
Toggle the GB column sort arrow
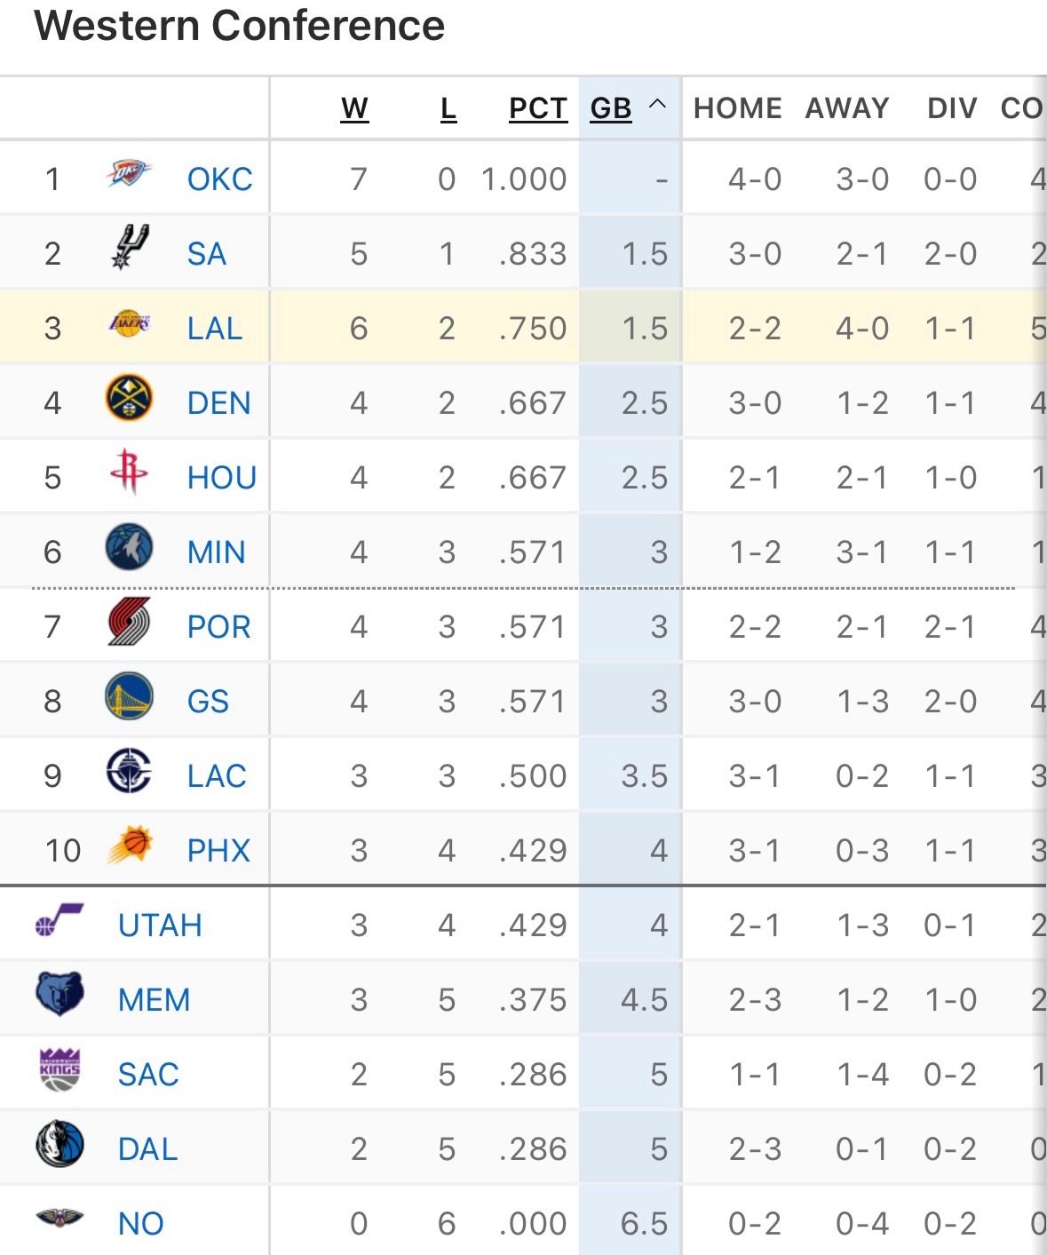[x=657, y=105]
